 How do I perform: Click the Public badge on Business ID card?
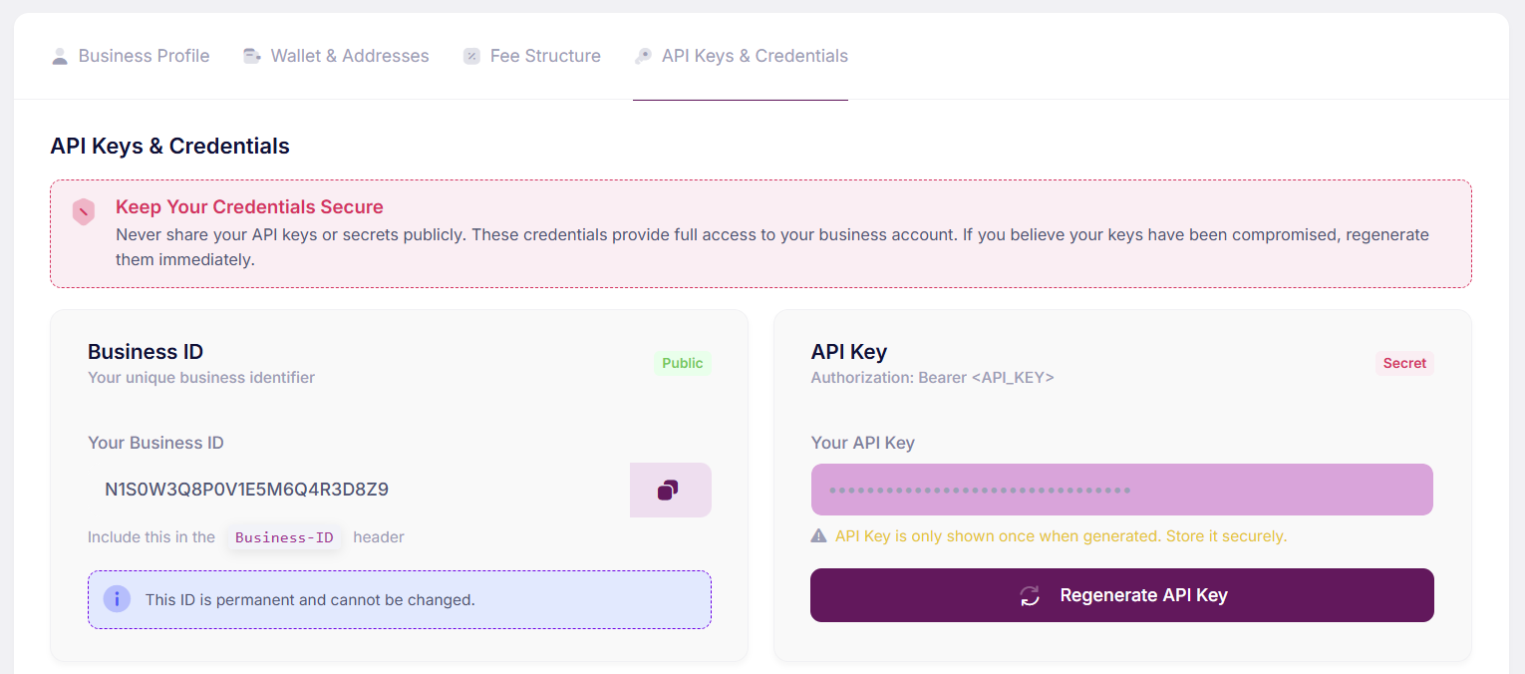click(x=682, y=363)
